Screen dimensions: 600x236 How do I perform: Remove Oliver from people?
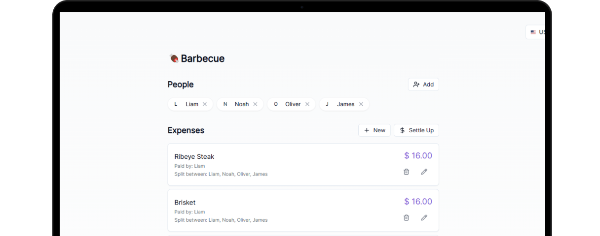pyautogui.click(x=307, y=104)
